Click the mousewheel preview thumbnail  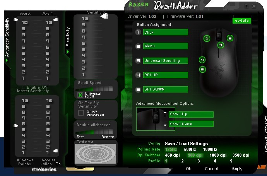156,119
